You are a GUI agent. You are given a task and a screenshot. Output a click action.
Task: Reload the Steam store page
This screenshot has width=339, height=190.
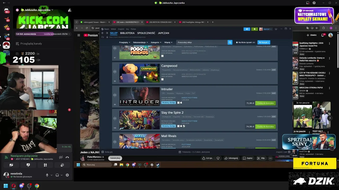click(x=102, y=37)
